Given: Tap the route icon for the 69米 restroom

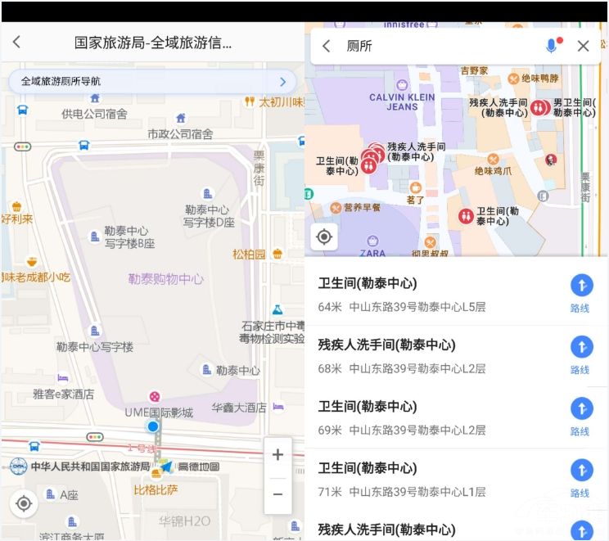Looking at the screenshot, I should tap(580, 408).
